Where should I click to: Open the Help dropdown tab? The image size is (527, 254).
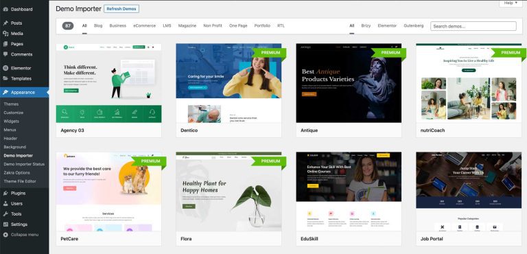(511, 3)
